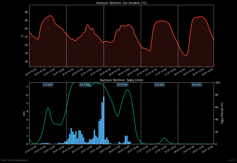Click the '26' tick on temperature axis

point(26,20)
